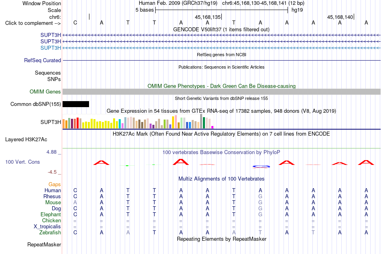This screenshot has height=254, width=381.
Task: Select the Mouse species row label
Action: [x=53, y=203]
